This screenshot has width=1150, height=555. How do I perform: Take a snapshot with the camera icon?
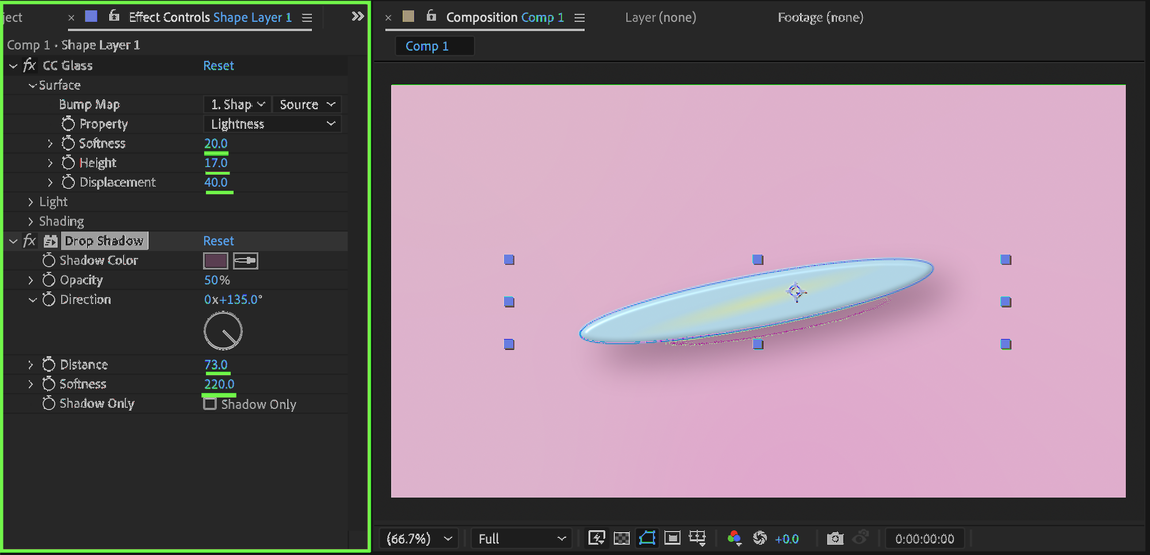(835, 538)
